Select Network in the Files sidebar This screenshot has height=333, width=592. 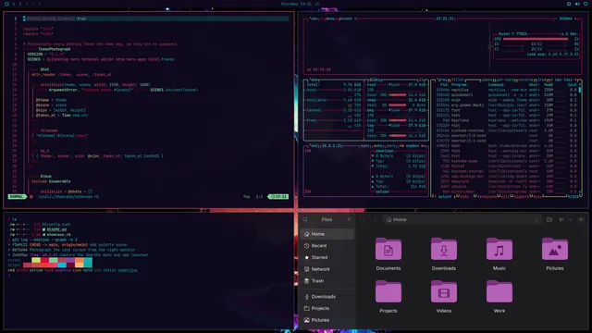327,269
